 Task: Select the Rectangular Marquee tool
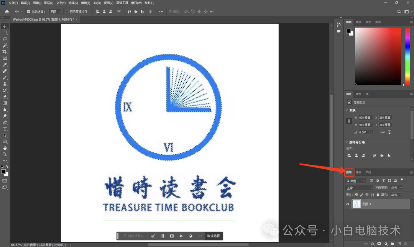[x=5, y=33]
